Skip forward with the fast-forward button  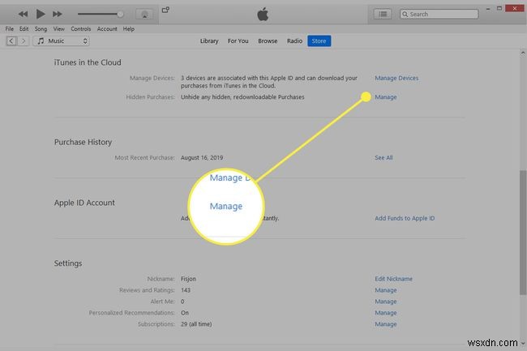[x=58, y=14]
